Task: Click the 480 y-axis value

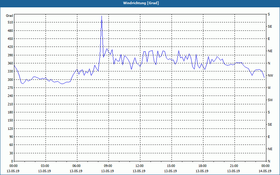Action: coord(10,31)
